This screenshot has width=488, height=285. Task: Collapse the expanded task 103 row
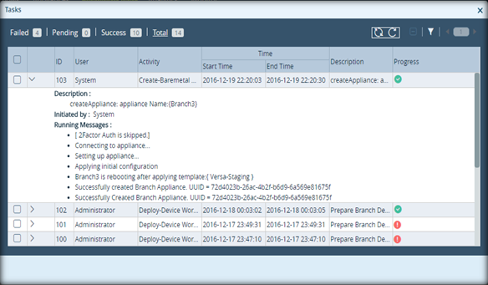point(32,80)
